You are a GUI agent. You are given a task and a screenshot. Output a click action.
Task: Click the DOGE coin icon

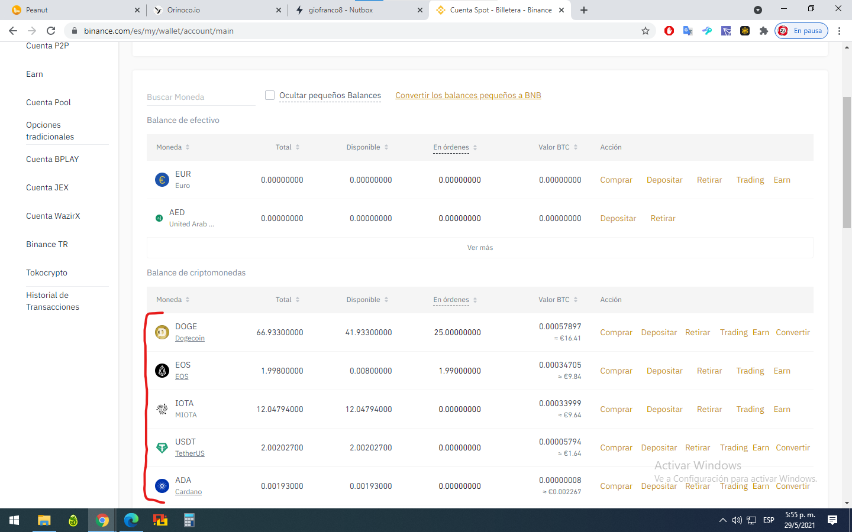[x=162, y=332]
